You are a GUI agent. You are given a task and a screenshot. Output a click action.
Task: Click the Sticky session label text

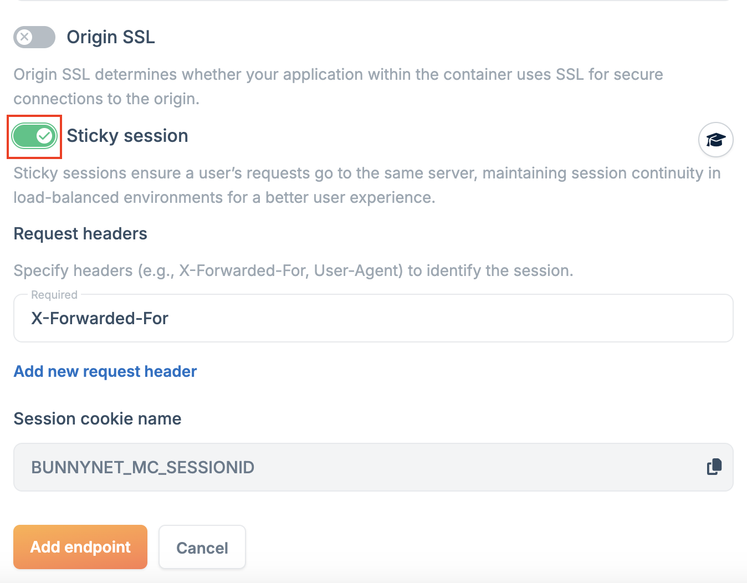127,136
